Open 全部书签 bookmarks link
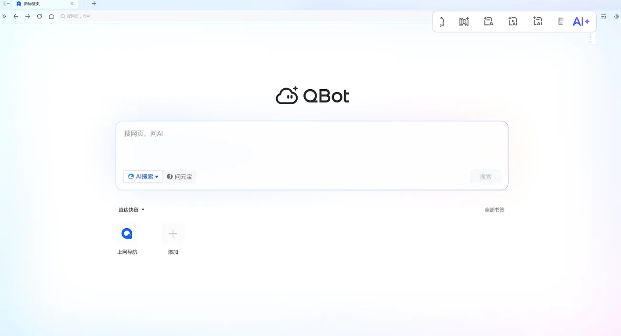This screenshot has height=336, width=621. click(x=494, y=210)
